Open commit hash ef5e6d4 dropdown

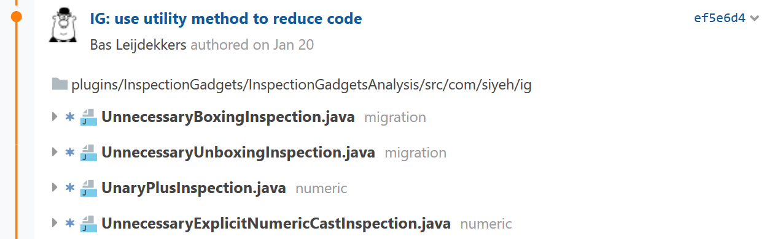click(x=719, y=18)
